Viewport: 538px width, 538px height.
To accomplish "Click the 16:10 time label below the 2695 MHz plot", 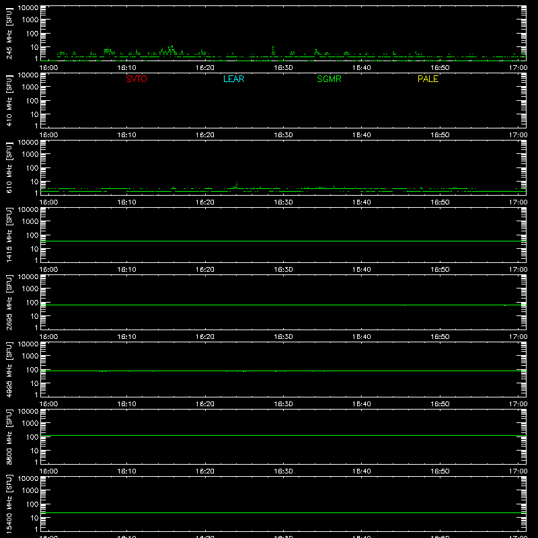I will [x=126, y=337].
